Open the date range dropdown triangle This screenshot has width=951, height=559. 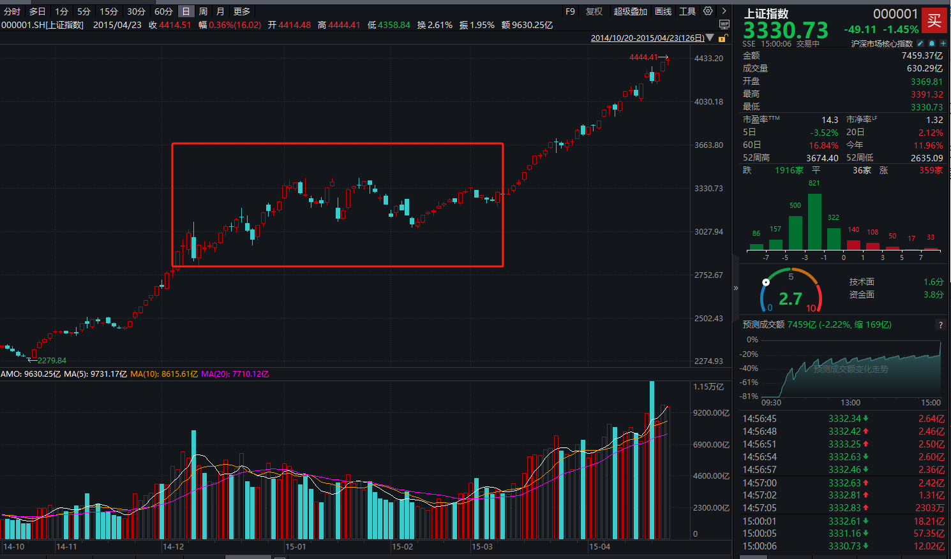pyautogui.click(x=710, y=38)
